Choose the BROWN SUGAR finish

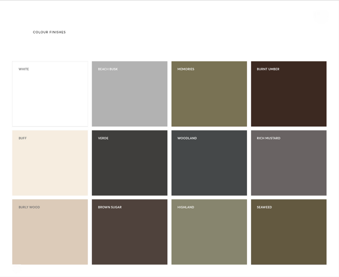(x=130, y=232)
